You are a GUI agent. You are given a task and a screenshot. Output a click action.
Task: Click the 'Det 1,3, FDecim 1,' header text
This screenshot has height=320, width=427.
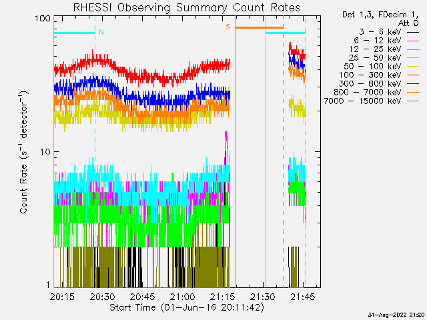tap(380, 15)
